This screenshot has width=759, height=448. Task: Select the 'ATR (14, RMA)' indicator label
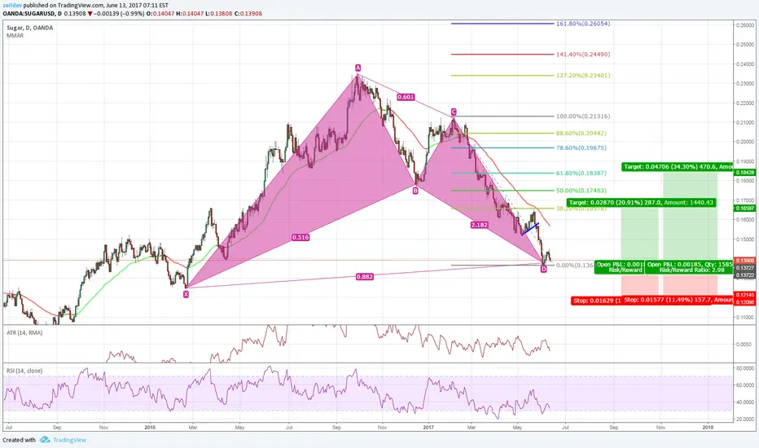click(24, 332)
